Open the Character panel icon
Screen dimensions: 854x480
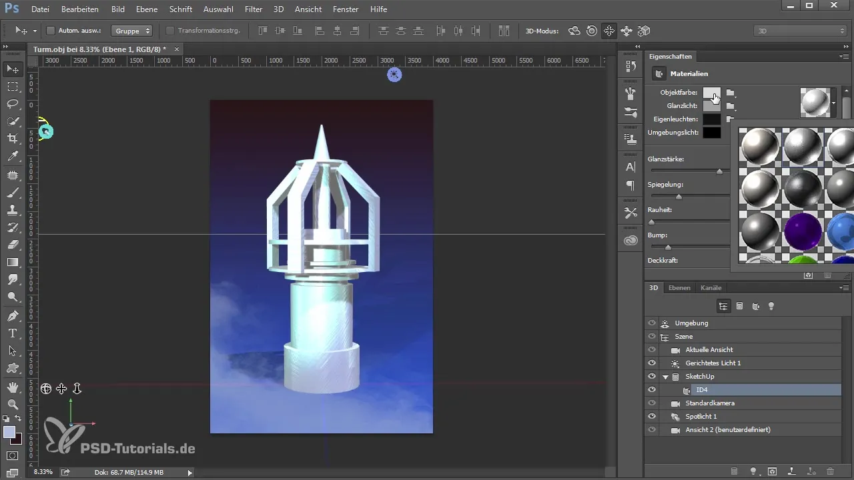pyautogui.click(x=630, y=167)
